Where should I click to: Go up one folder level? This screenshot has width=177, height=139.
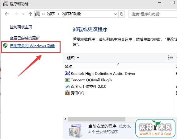[x=30, y=14]
